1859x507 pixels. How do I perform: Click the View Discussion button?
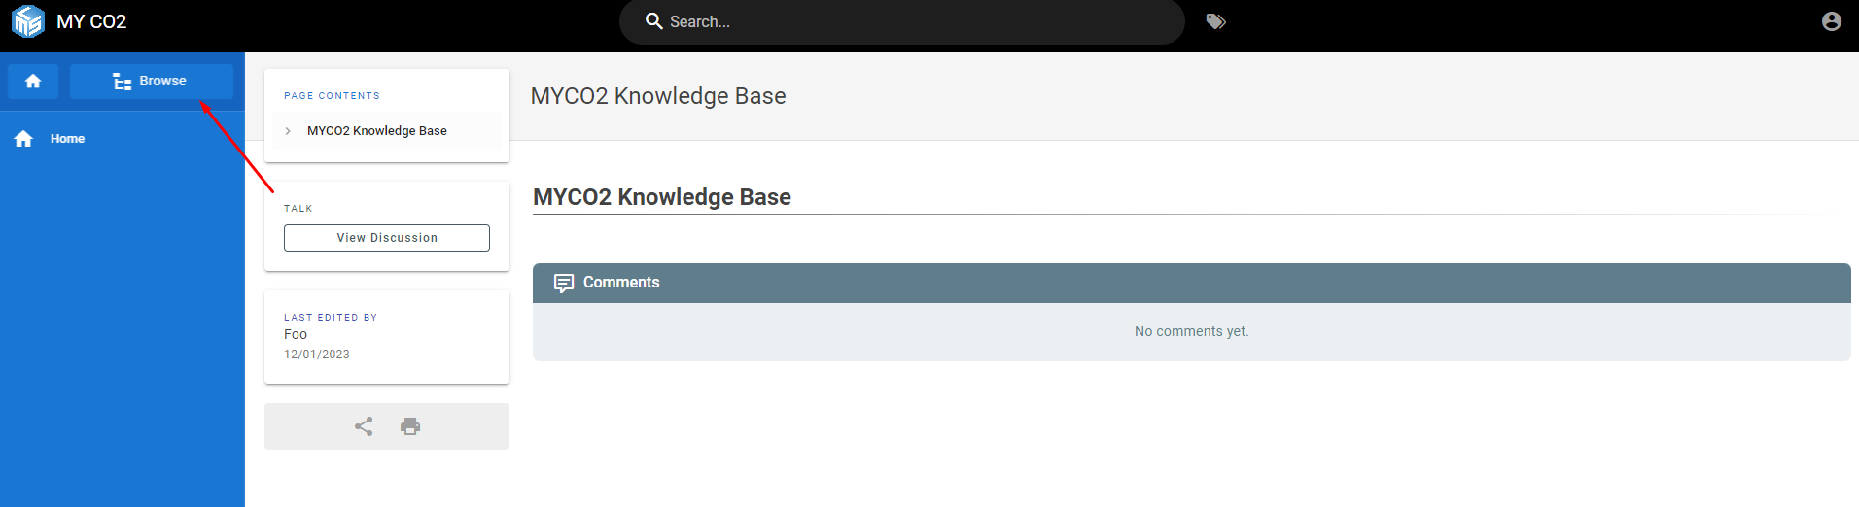pyautogui.click(x=387, y=238)
